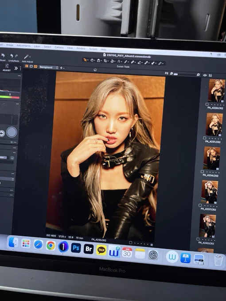
Task: Open the Image menu
Action: 10,45
